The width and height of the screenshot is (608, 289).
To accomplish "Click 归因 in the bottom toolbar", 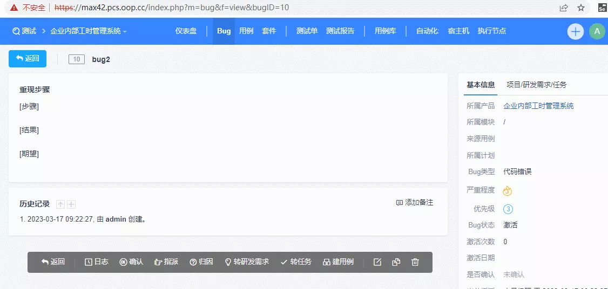I will [x=201, y=262].
